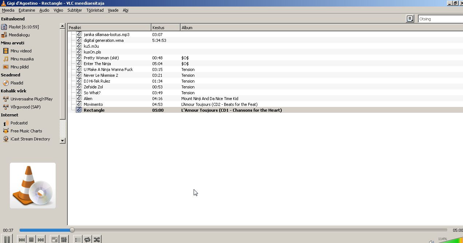Screen dimensions: 463x243
Task: Open the Vaade menu
Action: 113,10
